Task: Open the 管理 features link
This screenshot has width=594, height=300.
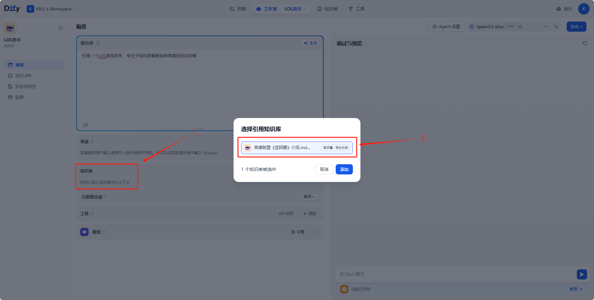Action: pos(576,289)
